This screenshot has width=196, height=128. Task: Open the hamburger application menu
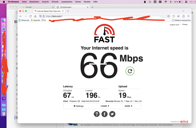tap(188, 16)
